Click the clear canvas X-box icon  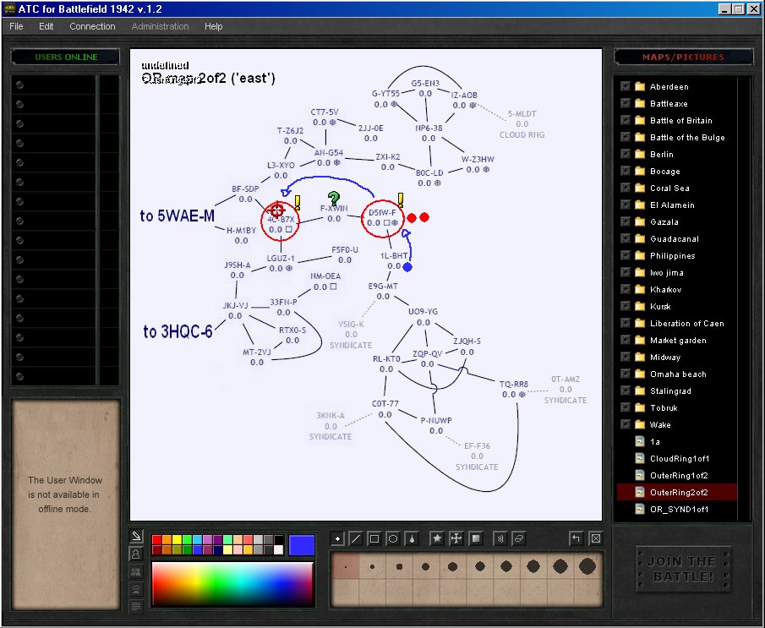pyautogui.click(x=596, y=538)
